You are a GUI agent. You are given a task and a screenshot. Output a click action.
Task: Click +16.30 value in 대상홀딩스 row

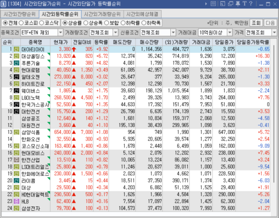click(x=263, y=56)
